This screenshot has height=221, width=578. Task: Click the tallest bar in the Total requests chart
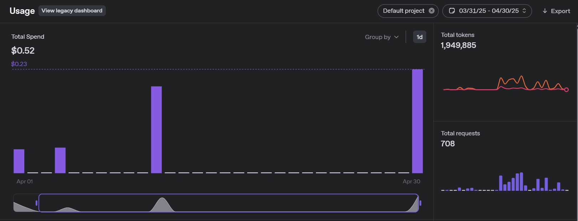tap(521, 181)
